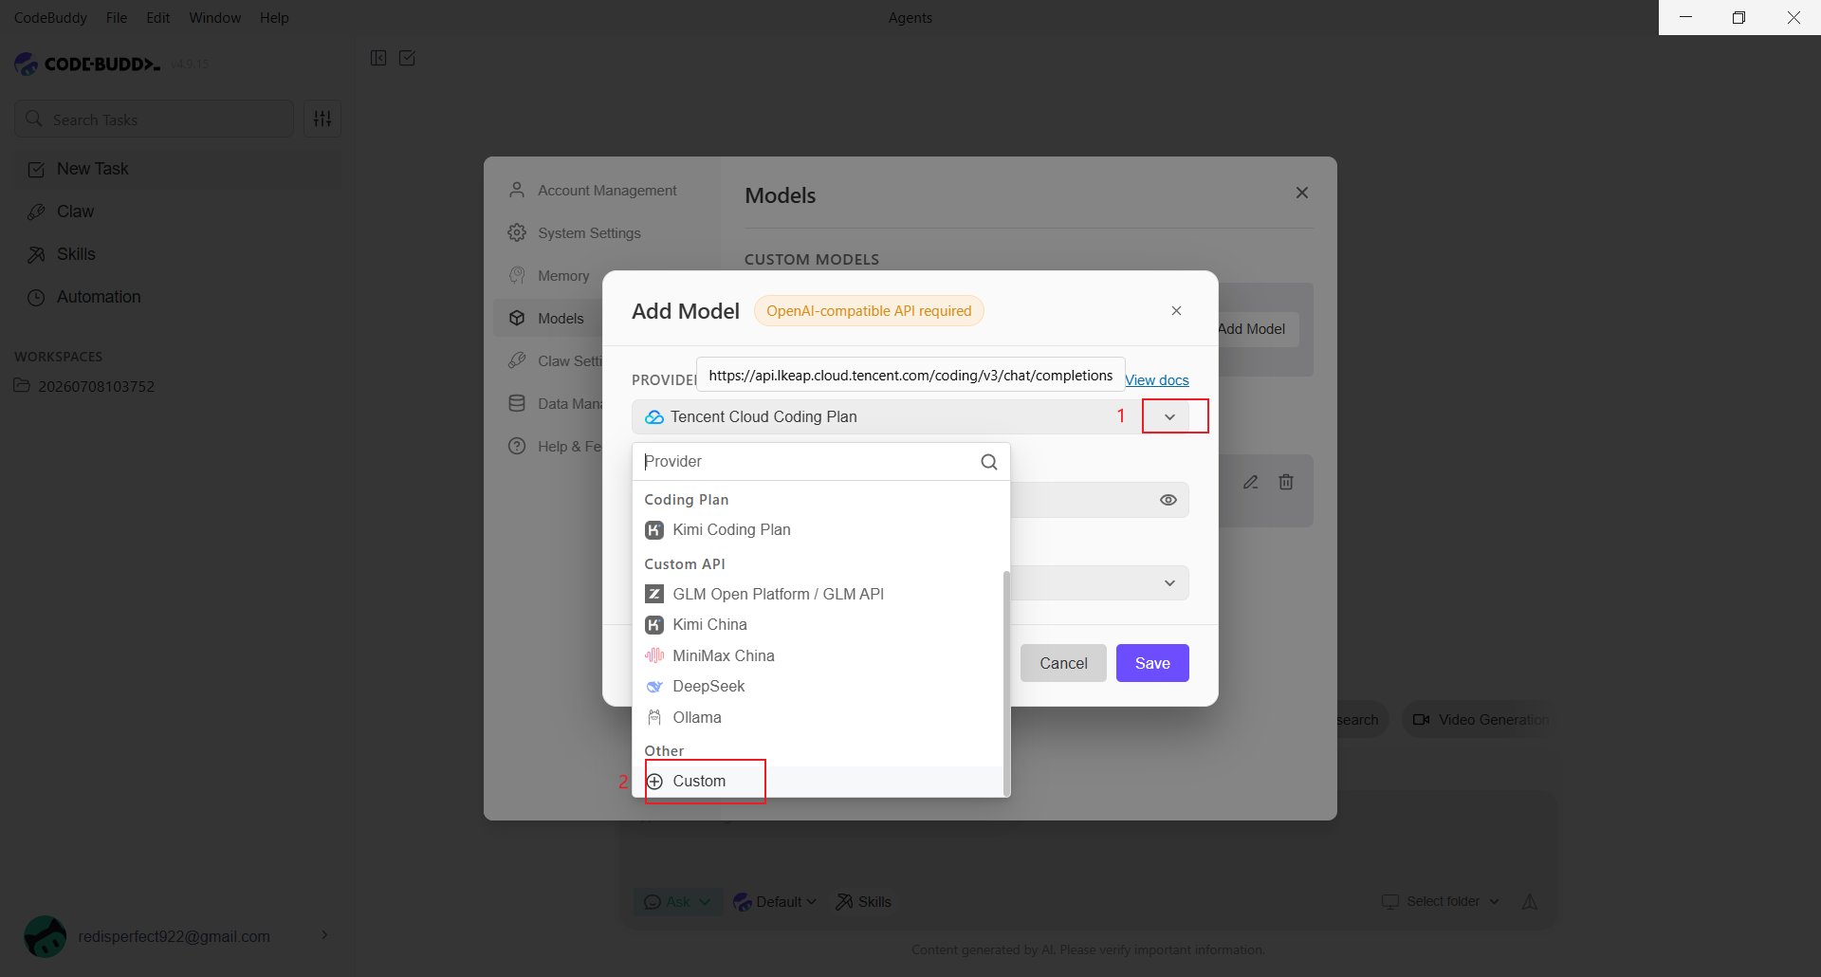
Task: Select DeepSeek provider
Action: [817, 687]
